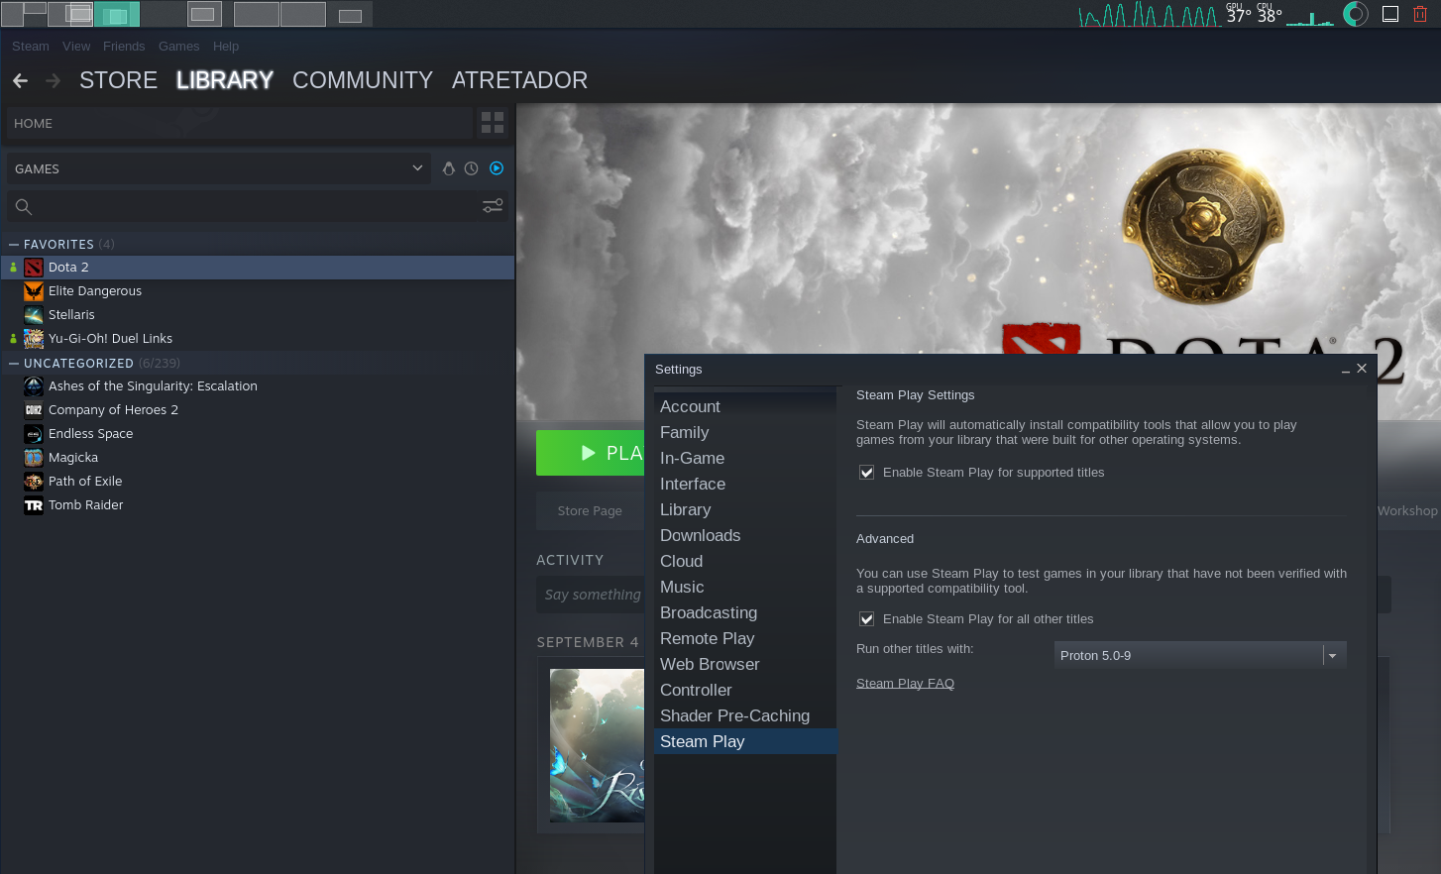Click the Path of Exile icon
The image size is (1441, 874).
pyautogui.click(x=34, y=482)
